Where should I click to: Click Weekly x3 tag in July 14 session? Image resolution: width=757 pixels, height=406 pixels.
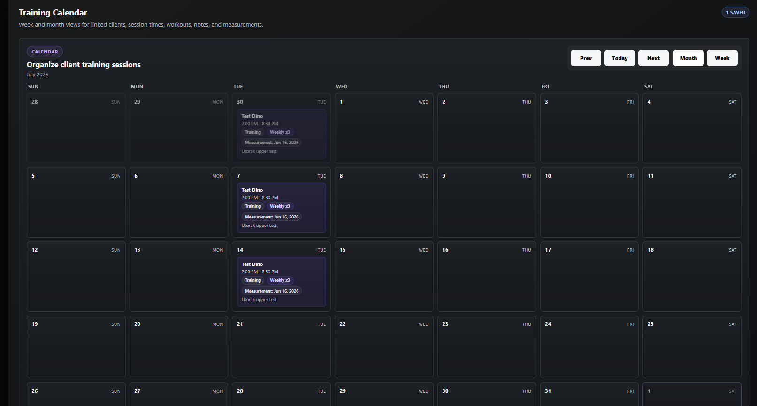tap(280, 280)
